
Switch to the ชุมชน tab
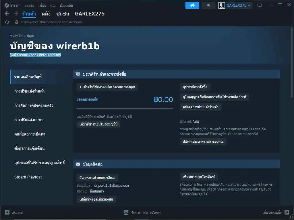coord(63,14)
